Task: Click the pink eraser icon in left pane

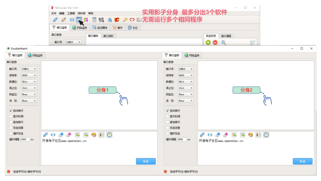Action: click(69, 135)
